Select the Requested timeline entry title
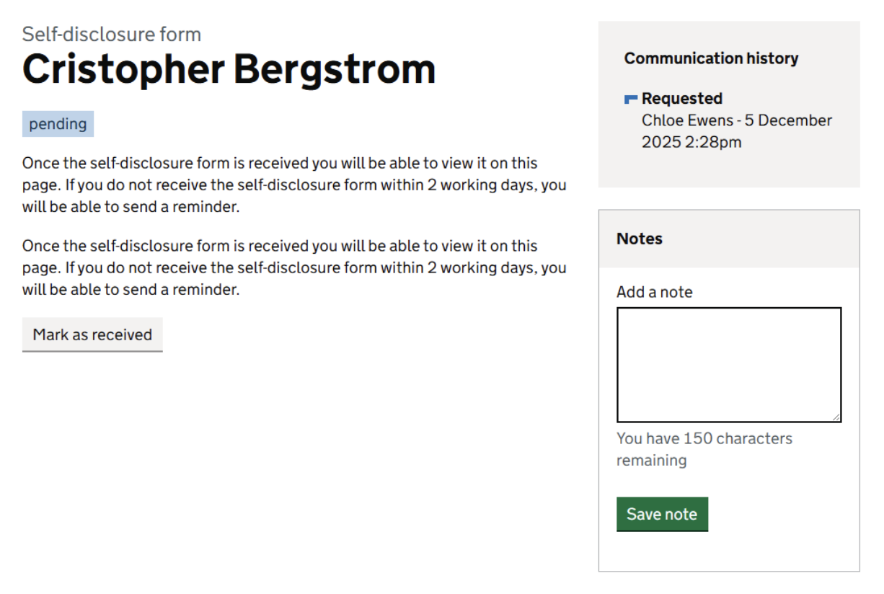This screenshot has height=594, width=884. click(682, 99)
